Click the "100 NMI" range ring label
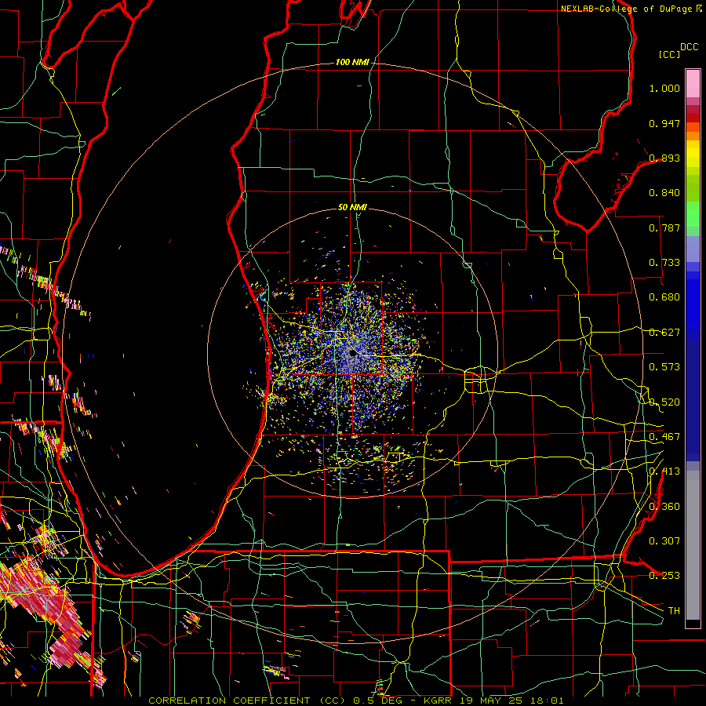This screenshot has width=706, height=706. pos(352,62)
